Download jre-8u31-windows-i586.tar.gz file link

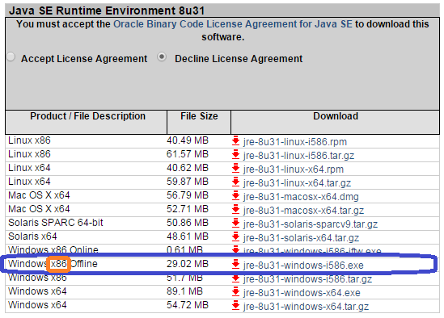pos(307,279)
